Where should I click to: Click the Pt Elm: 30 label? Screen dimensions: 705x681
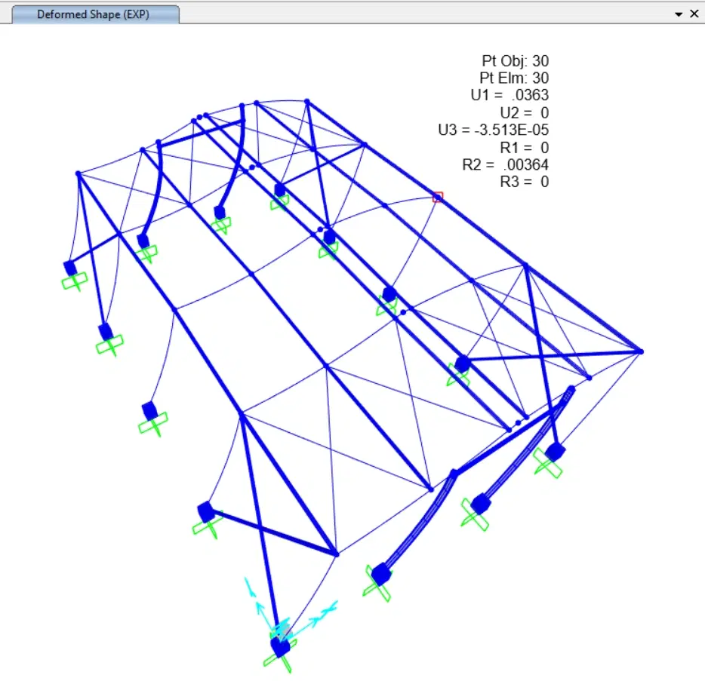pos(514,78)
